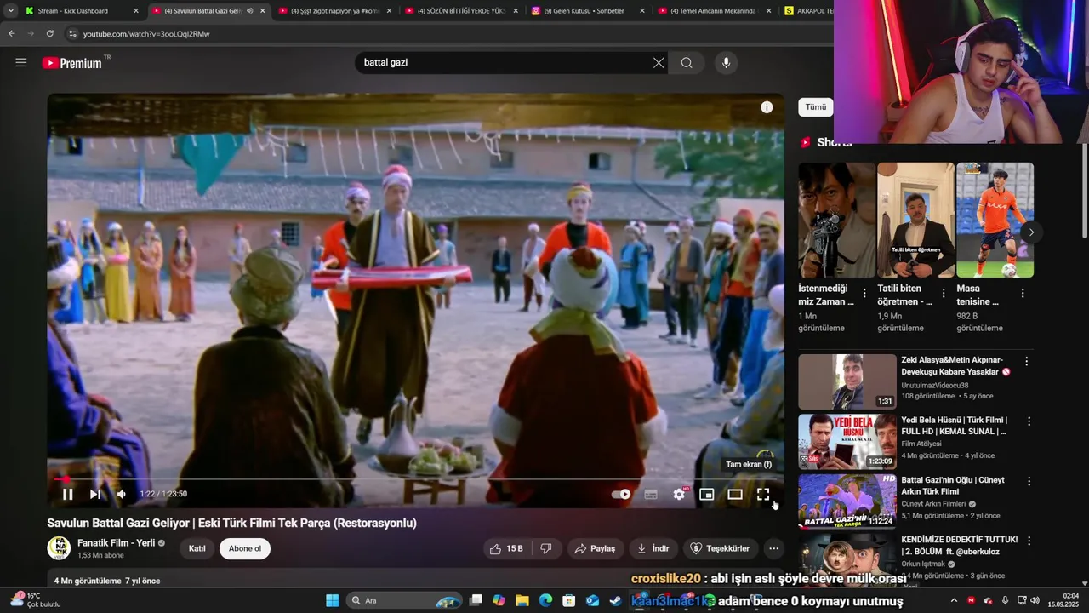Switch to SÖZÜN BİTTİĞİ YERDE tab
This screenshot has height=613, width=1089.
[459, 11]
